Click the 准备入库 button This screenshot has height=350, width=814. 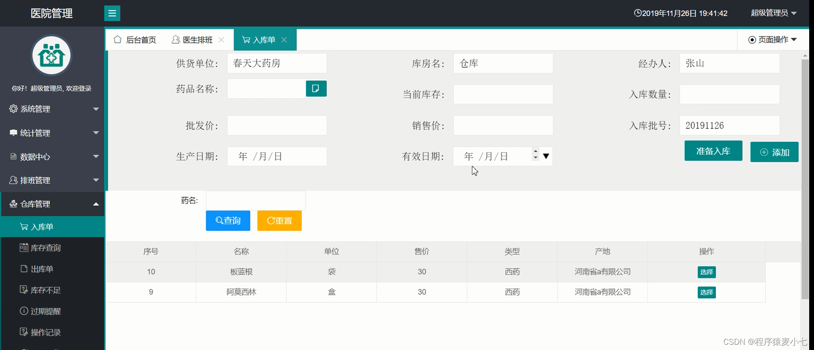point(713,151)
